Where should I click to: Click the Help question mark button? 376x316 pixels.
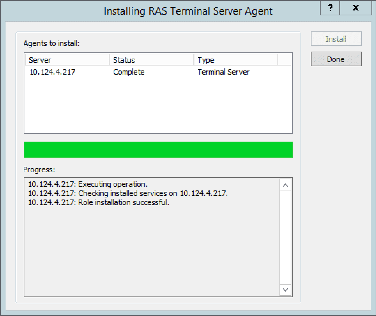pyautogui.click(x=330, y=8)
